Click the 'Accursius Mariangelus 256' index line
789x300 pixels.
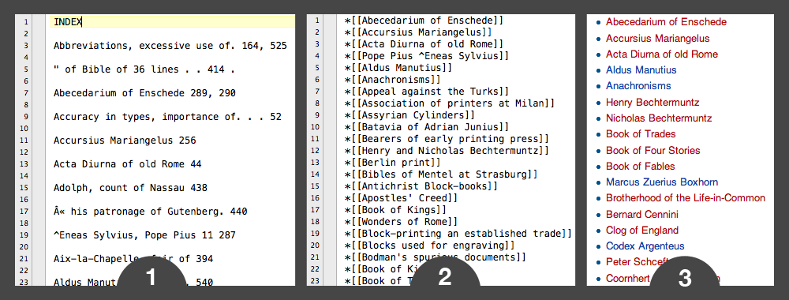(x=125, y=141)
